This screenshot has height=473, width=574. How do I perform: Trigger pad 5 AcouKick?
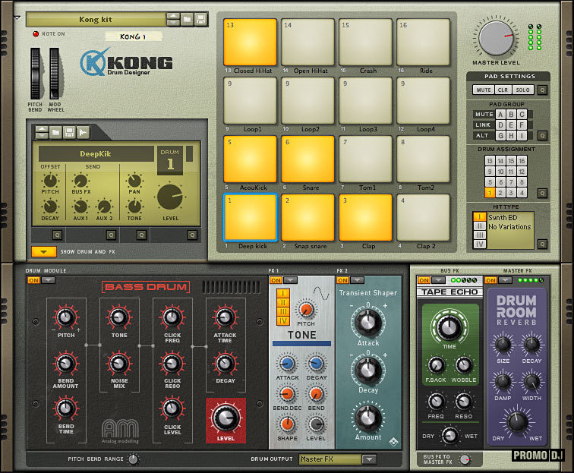pyautogui.click(x=250, y=159)
